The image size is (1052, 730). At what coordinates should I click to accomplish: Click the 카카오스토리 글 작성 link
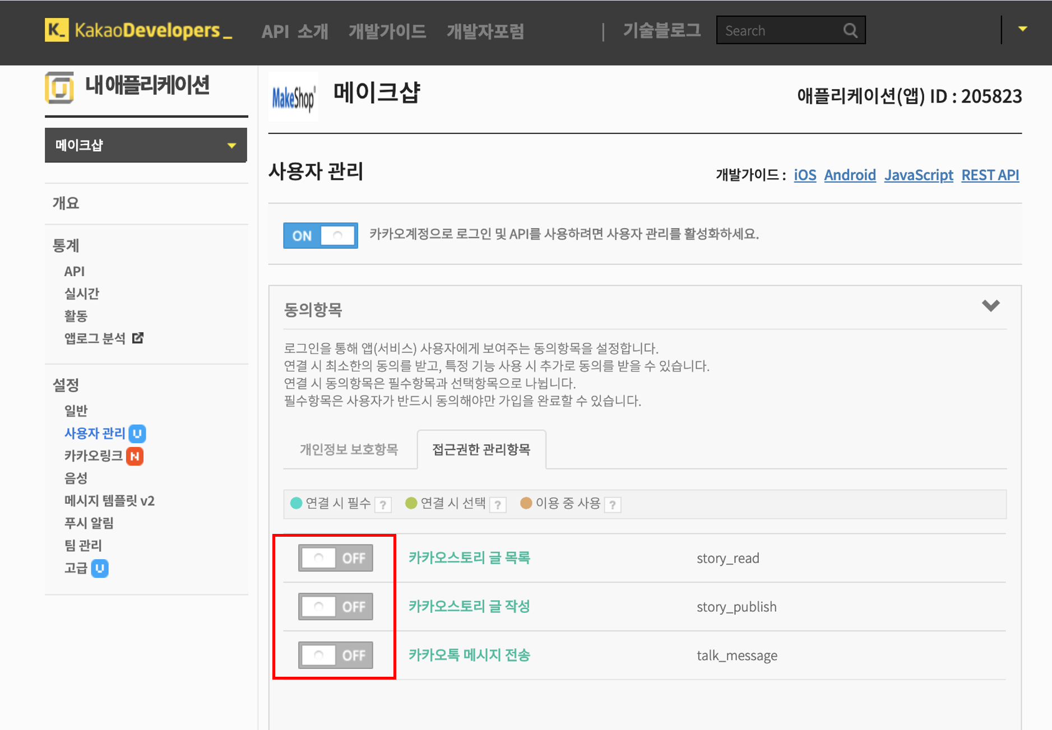(469, 606)
